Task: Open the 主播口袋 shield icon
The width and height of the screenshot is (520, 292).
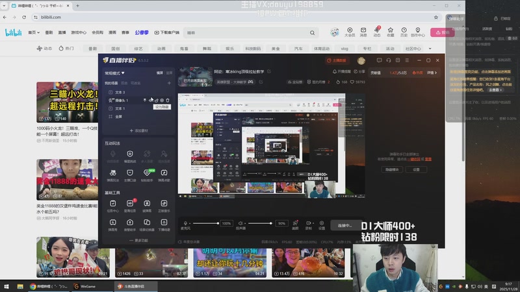Action: tap(129, 175)
